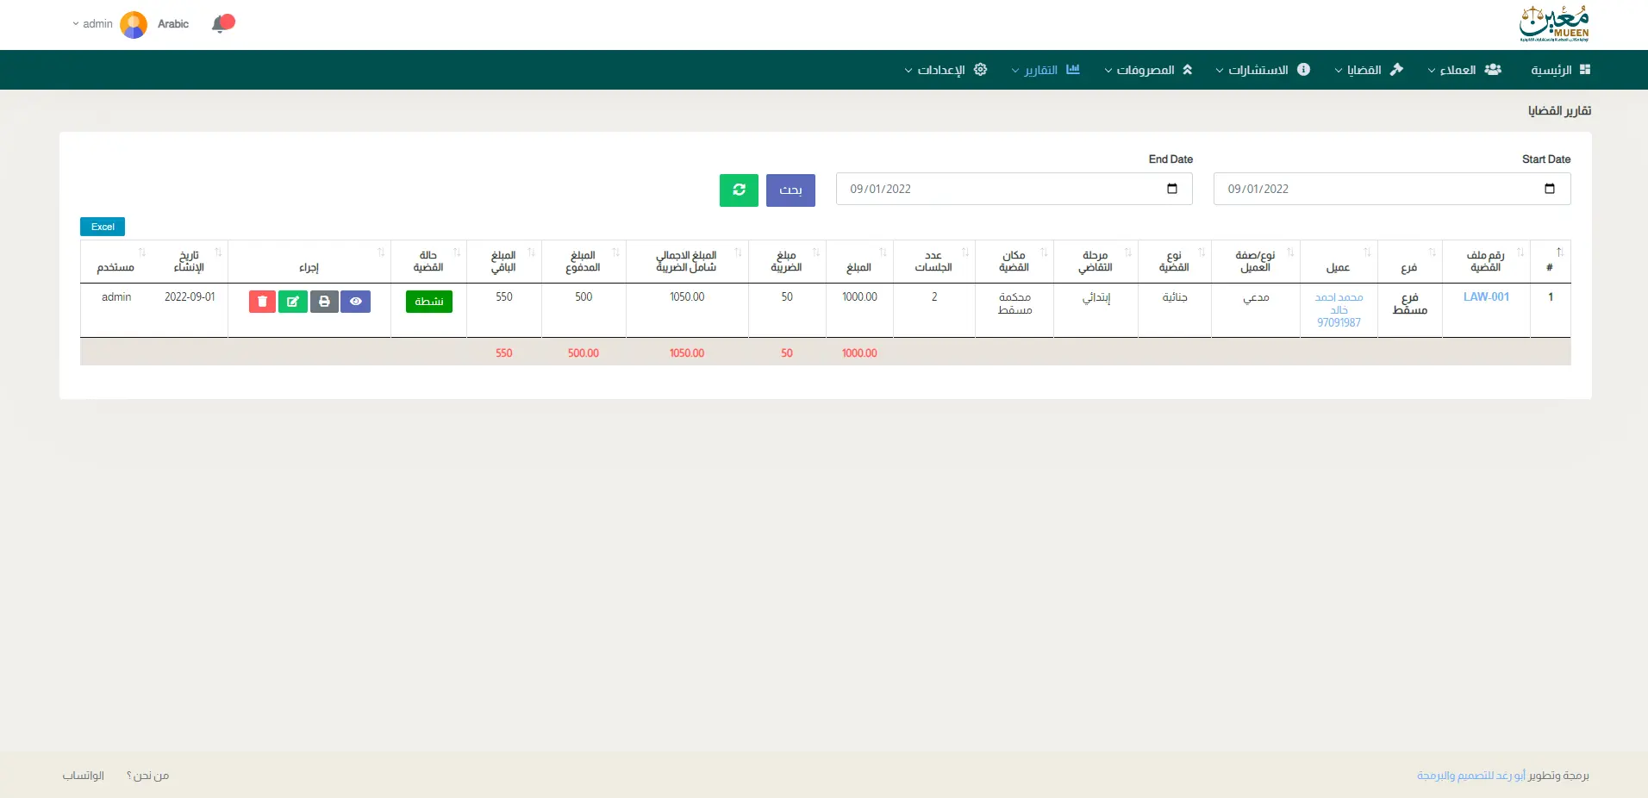Click the MUEEN logo

(1554, 24)
